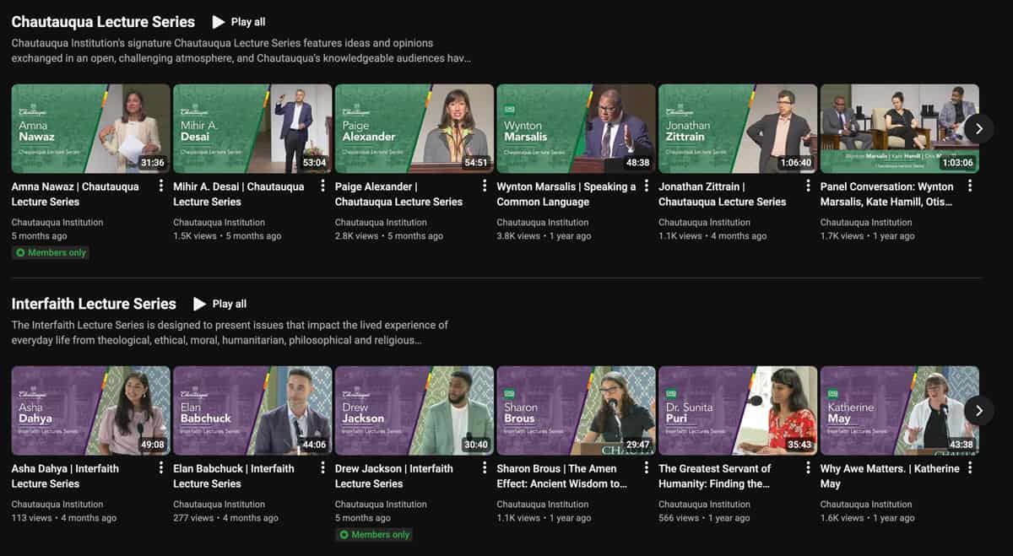Play all Interfaith Lecture Series videos
Screen dimensions: 1013x556
[220, 304]
